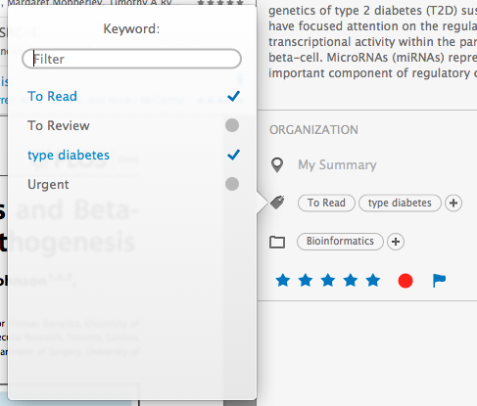Click the My Summary pin icon

[x=277, y=165]
